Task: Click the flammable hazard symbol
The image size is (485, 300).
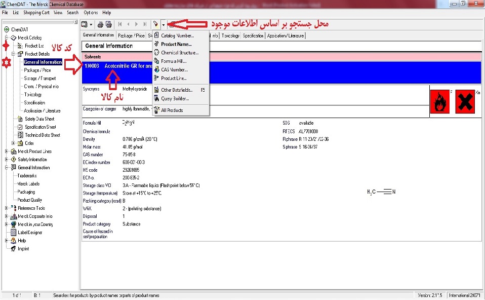Action: (x=439, y=102)
